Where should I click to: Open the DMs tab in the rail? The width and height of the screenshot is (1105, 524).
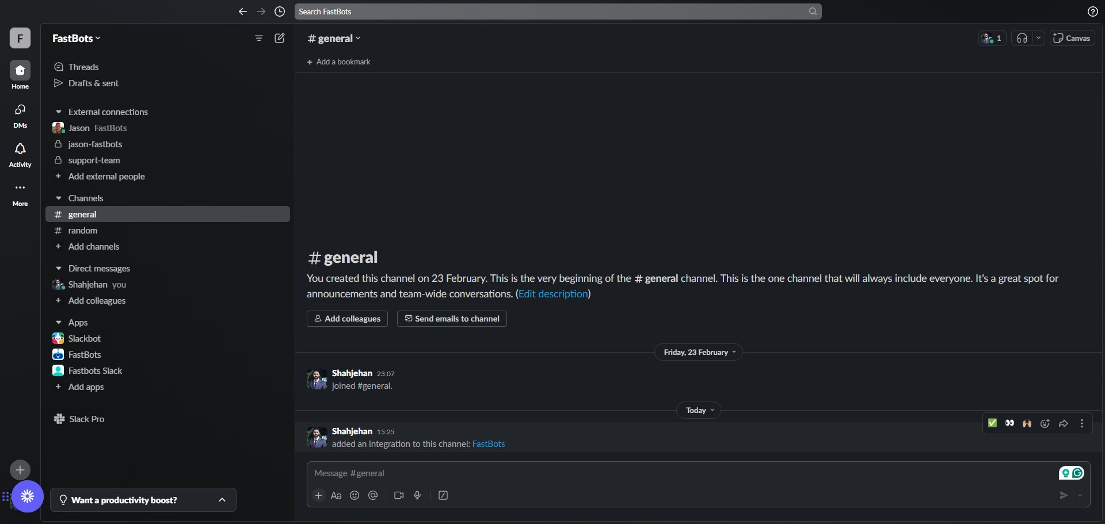tap(20, 116)
